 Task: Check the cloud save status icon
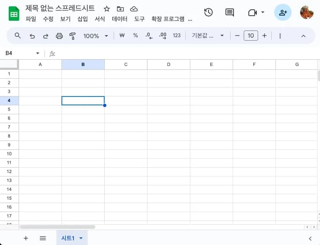(x=134, y=9)
